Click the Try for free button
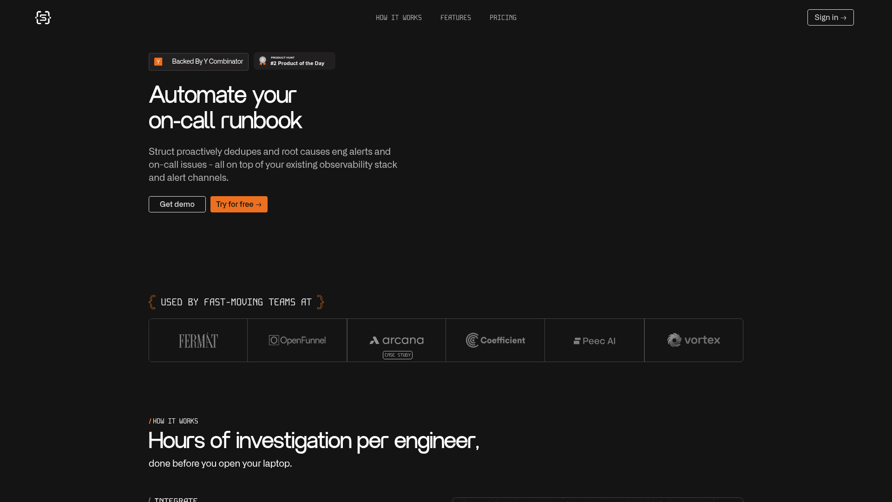892x502 pixels. [239, 205]
